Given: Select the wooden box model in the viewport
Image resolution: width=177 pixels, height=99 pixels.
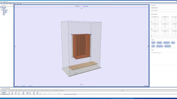Looking at the screenshot, I should point(82,46).
